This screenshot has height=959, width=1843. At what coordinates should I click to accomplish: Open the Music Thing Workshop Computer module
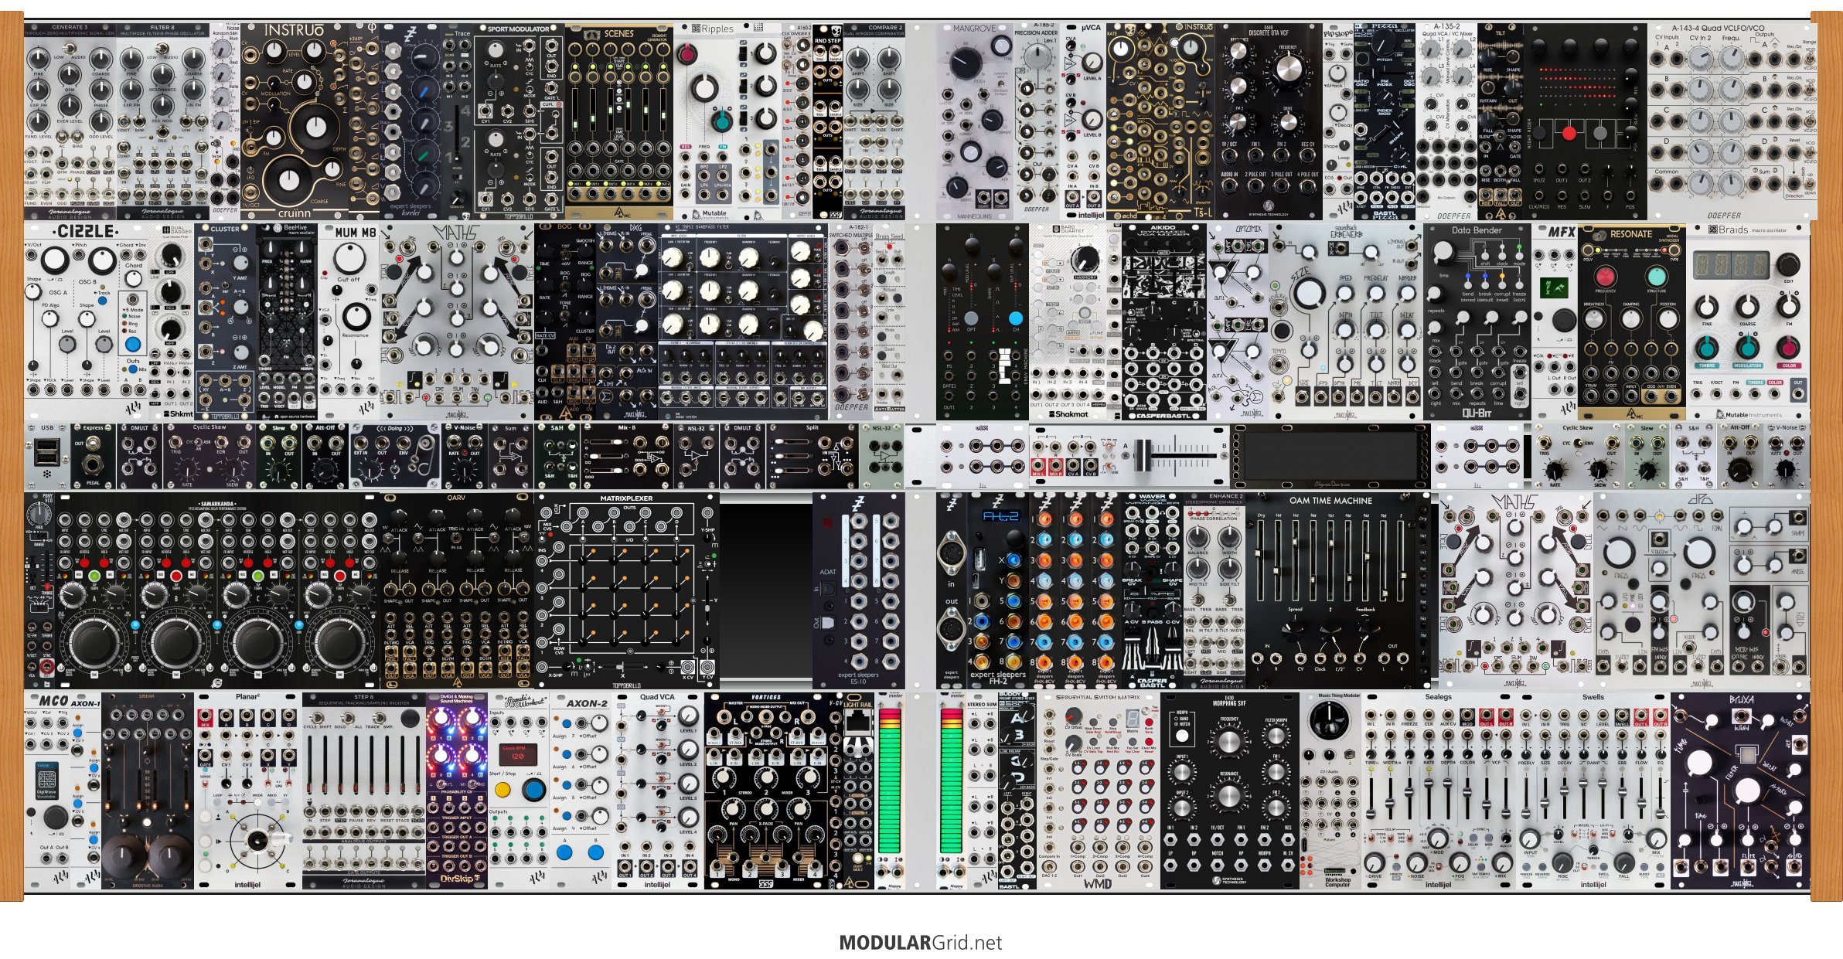(x=1330, y=791)
